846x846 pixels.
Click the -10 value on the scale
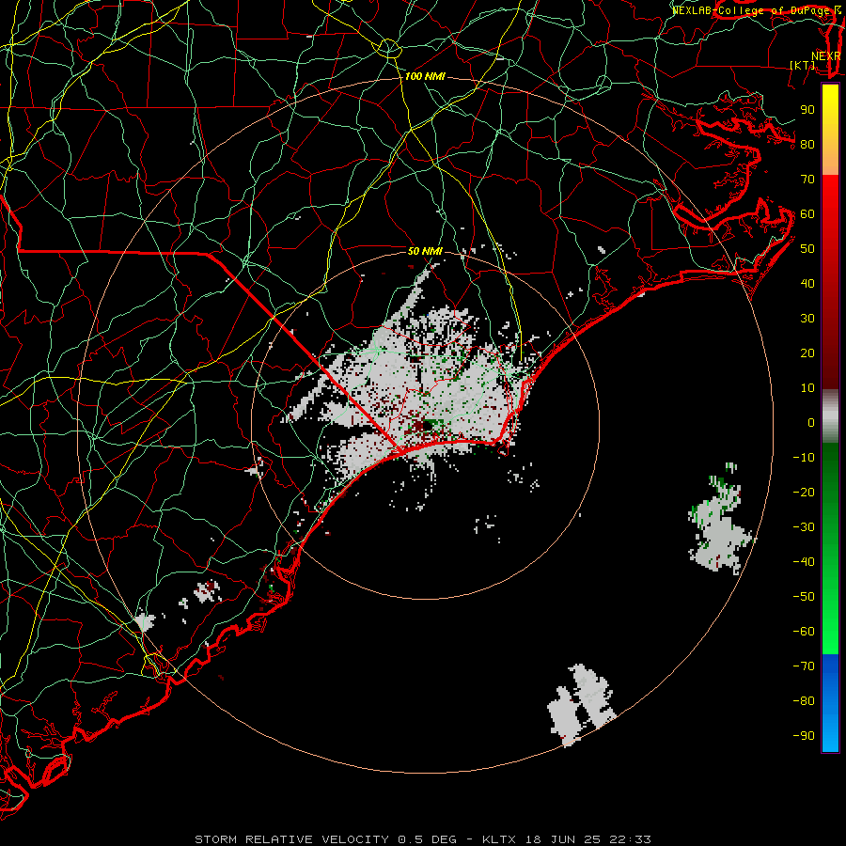coord(804,458)
